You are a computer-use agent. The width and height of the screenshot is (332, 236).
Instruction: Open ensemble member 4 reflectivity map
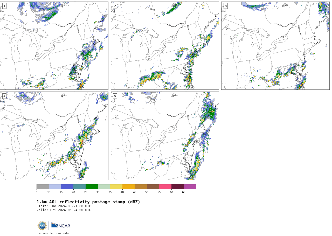pos(54,136)
